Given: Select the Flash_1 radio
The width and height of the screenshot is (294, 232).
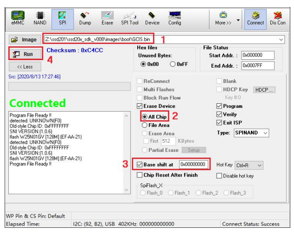Looking at the screenshot, I should coord(171,193).
